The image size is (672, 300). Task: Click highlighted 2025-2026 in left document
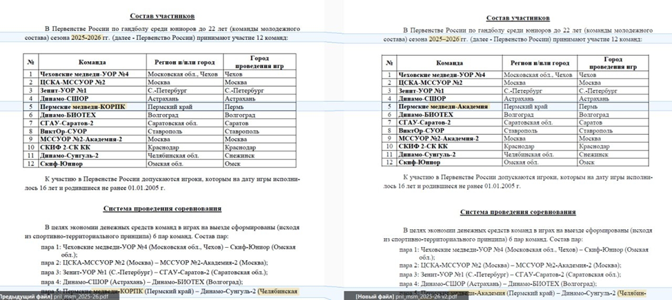coord(90,38)
